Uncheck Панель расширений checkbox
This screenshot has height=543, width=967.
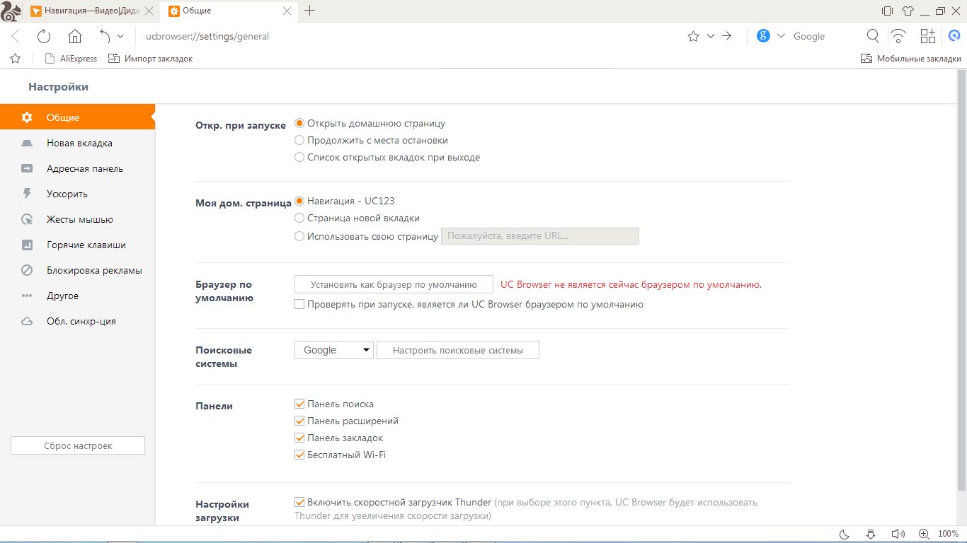tap(299, 421)
